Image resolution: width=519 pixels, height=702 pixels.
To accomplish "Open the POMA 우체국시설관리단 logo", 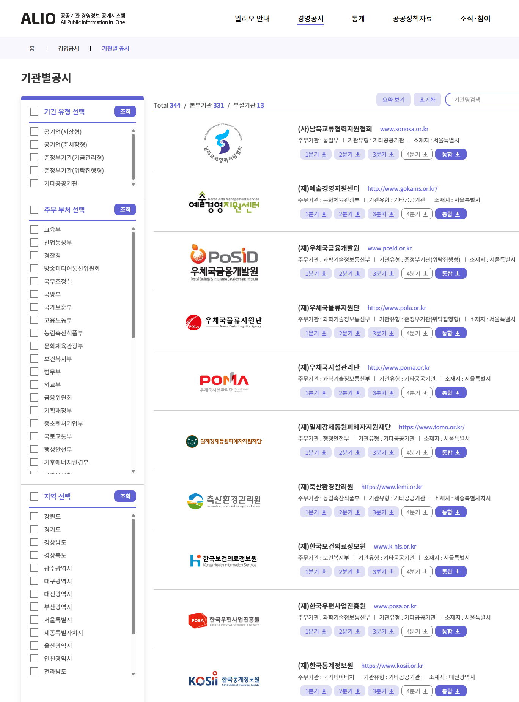I will 224,382.
